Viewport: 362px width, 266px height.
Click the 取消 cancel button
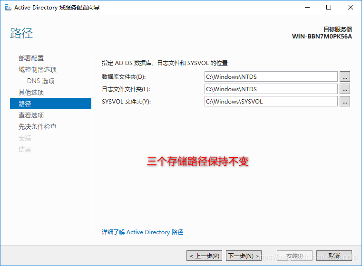[334, 256]
